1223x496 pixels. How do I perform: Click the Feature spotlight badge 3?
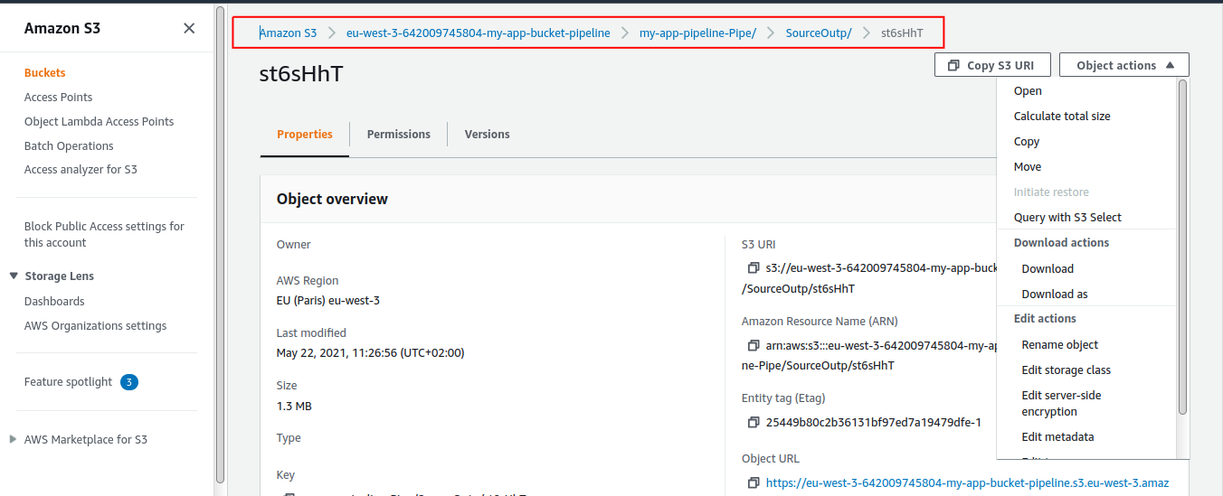click(128, 382)
